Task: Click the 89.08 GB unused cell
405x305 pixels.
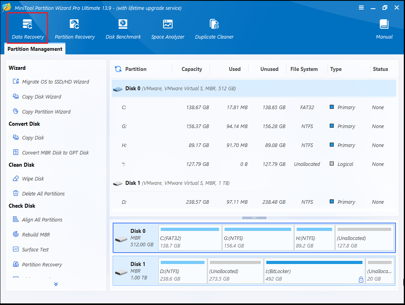Action: click(x=275, y=145)
